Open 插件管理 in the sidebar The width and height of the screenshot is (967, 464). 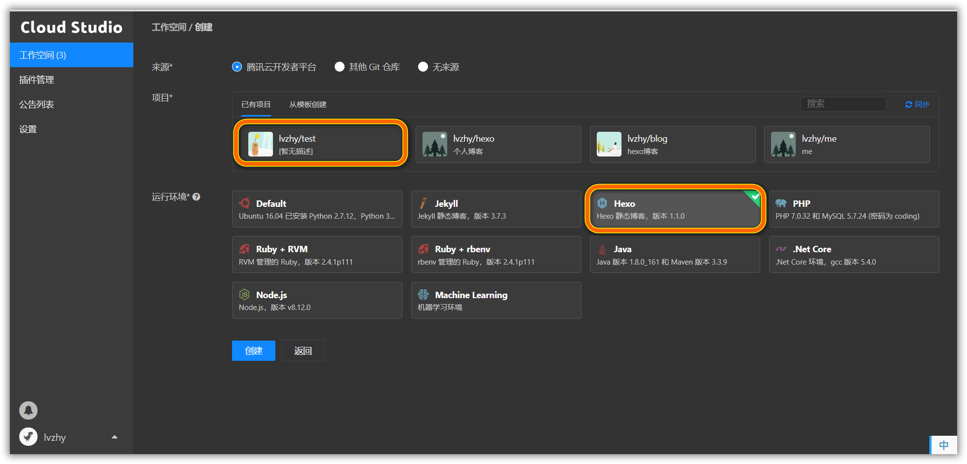72,79
